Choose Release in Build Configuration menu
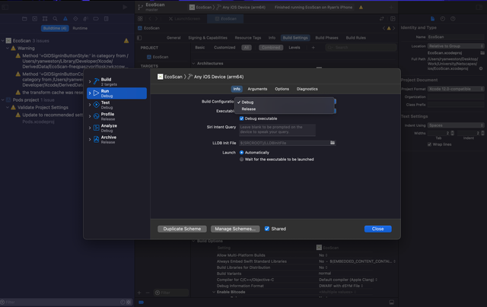Viewport: 487px width, 307px height. tap(285, 109)
